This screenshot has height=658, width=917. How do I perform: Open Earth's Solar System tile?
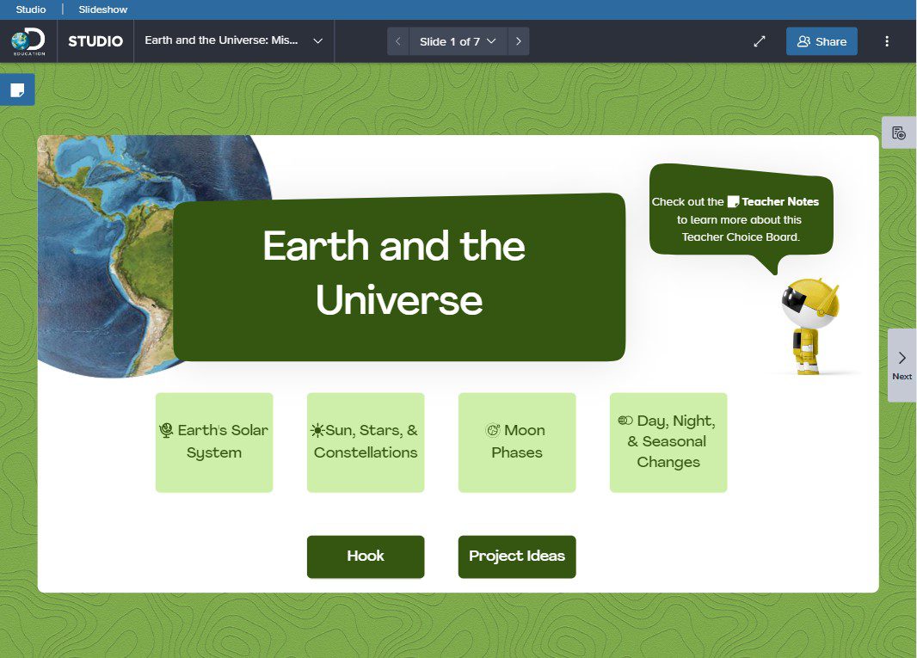tap(214, 442)
